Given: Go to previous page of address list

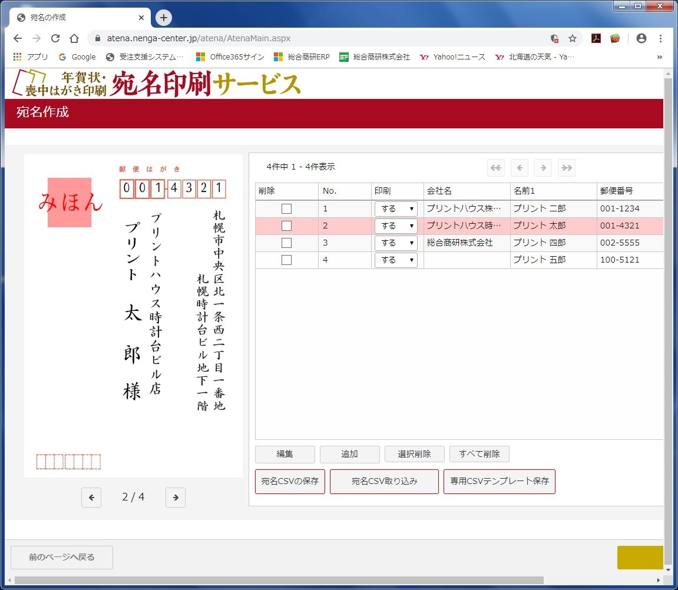Looking at the screenshot, I should pos(520,168).
